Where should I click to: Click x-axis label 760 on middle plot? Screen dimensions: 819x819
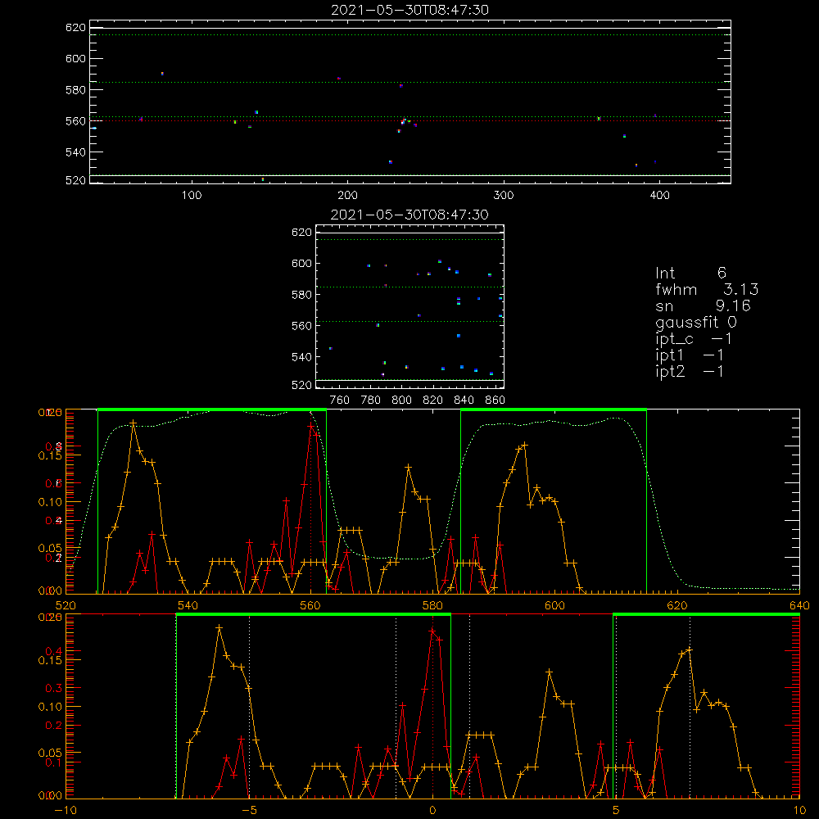340,400
